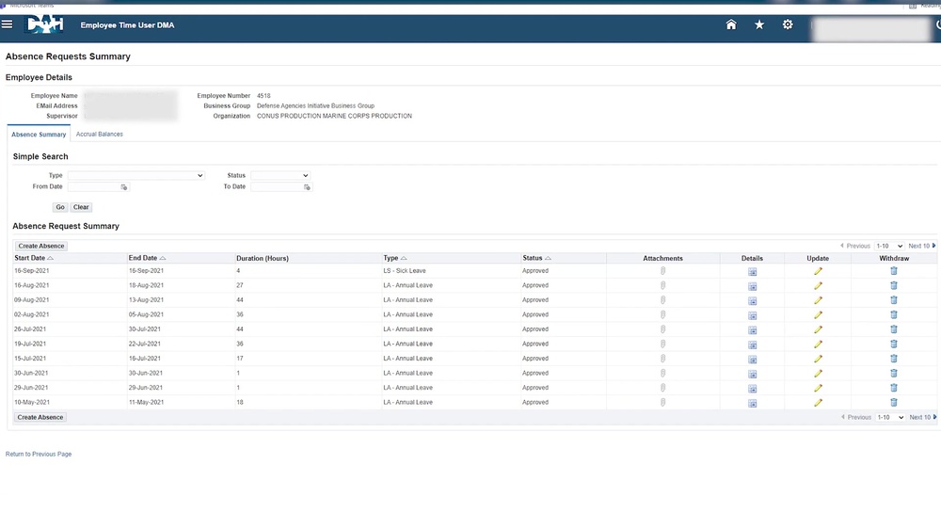Screen dimensions: 941x529
Task: Open the Settings gear icon
Action: tap(788, 25)
